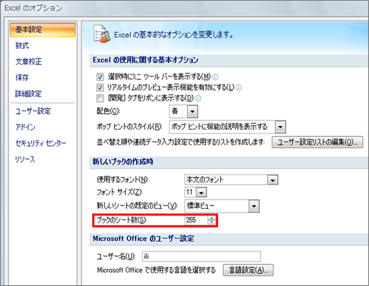Open the 配色 color scheme dropdown
Image resolution: width=369 pixels, height=286 pixels.
pyautogui.click(x=192, y=111)
